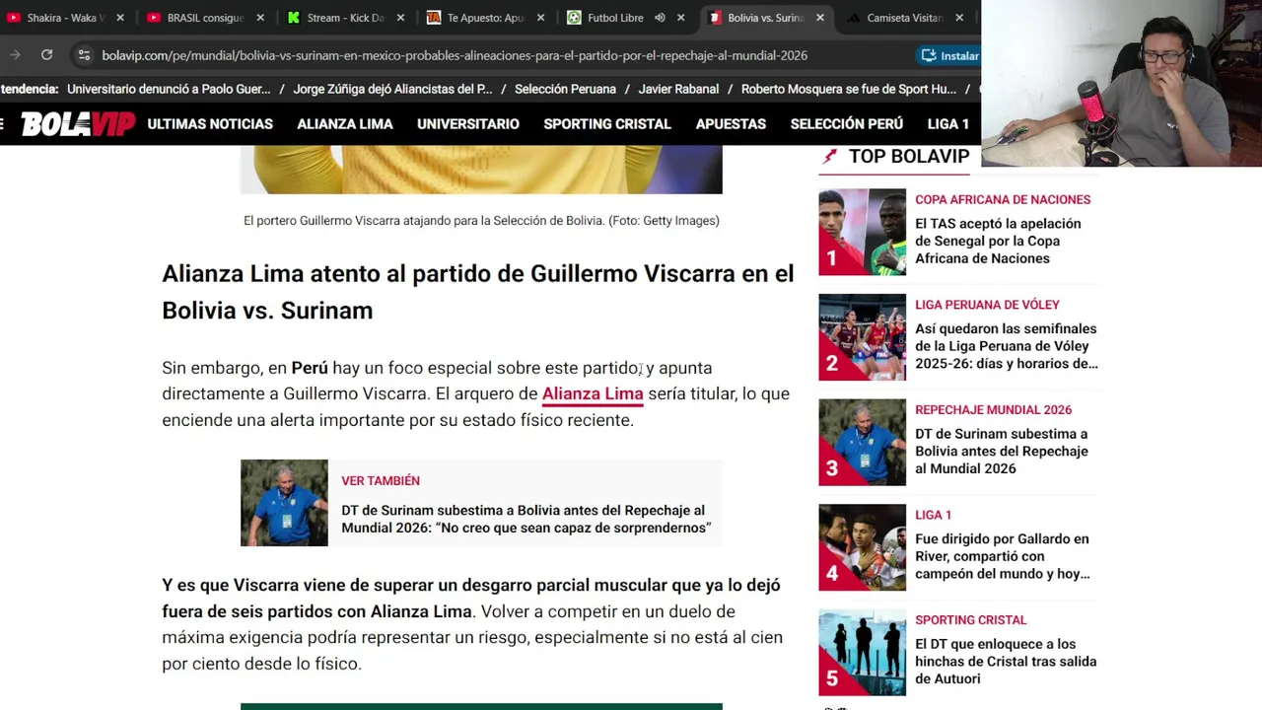Close the Te Apuesto tab

pyautogui.click(x=540, y=18)
